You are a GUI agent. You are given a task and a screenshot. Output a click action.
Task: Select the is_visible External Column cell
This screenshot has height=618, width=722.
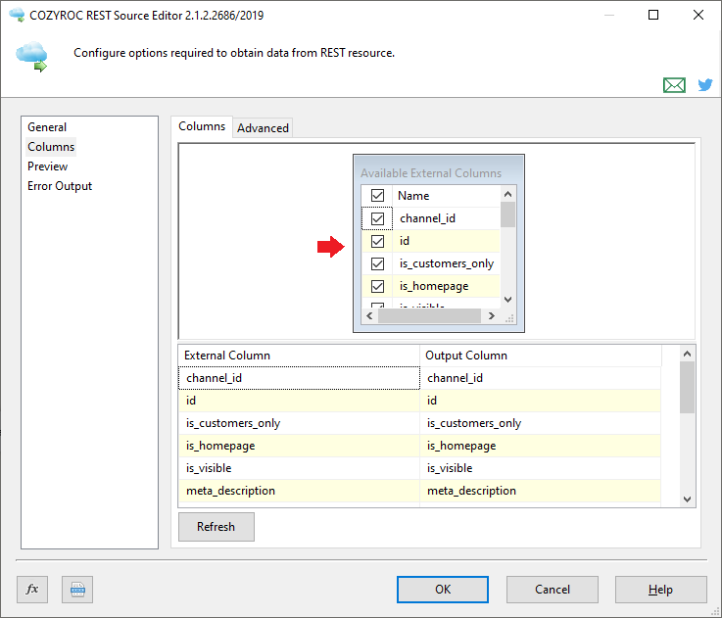[299, 468]
